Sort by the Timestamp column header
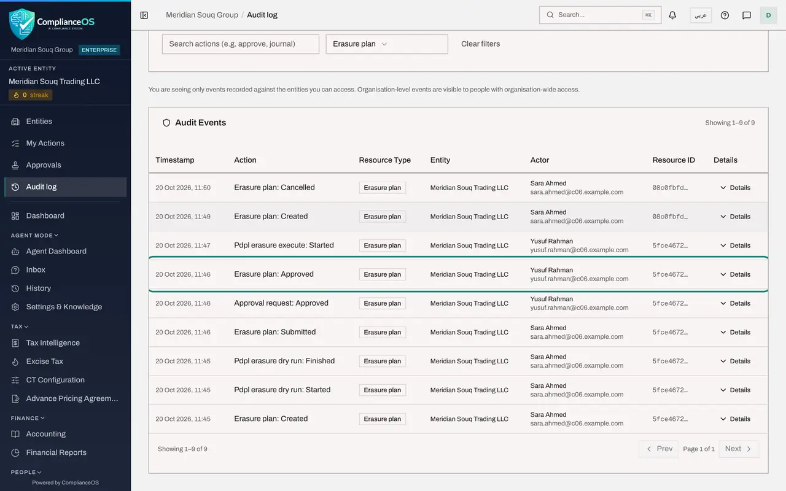Screen dimensions: 786x491 point(175,160)
